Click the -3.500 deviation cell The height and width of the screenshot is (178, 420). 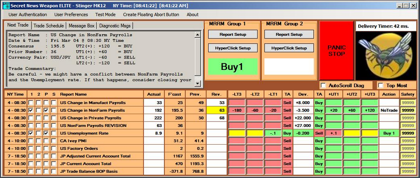[x=303, y=110]
